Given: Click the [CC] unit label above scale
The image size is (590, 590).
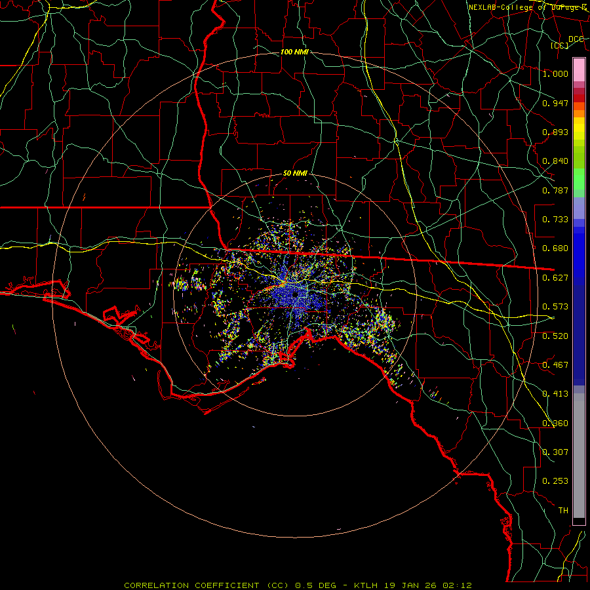Looking at the screenshot, I should (560, 45).
